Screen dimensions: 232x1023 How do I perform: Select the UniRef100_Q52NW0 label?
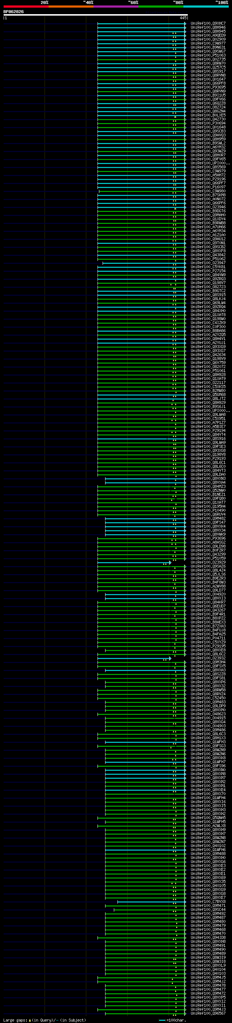(208, 491)
